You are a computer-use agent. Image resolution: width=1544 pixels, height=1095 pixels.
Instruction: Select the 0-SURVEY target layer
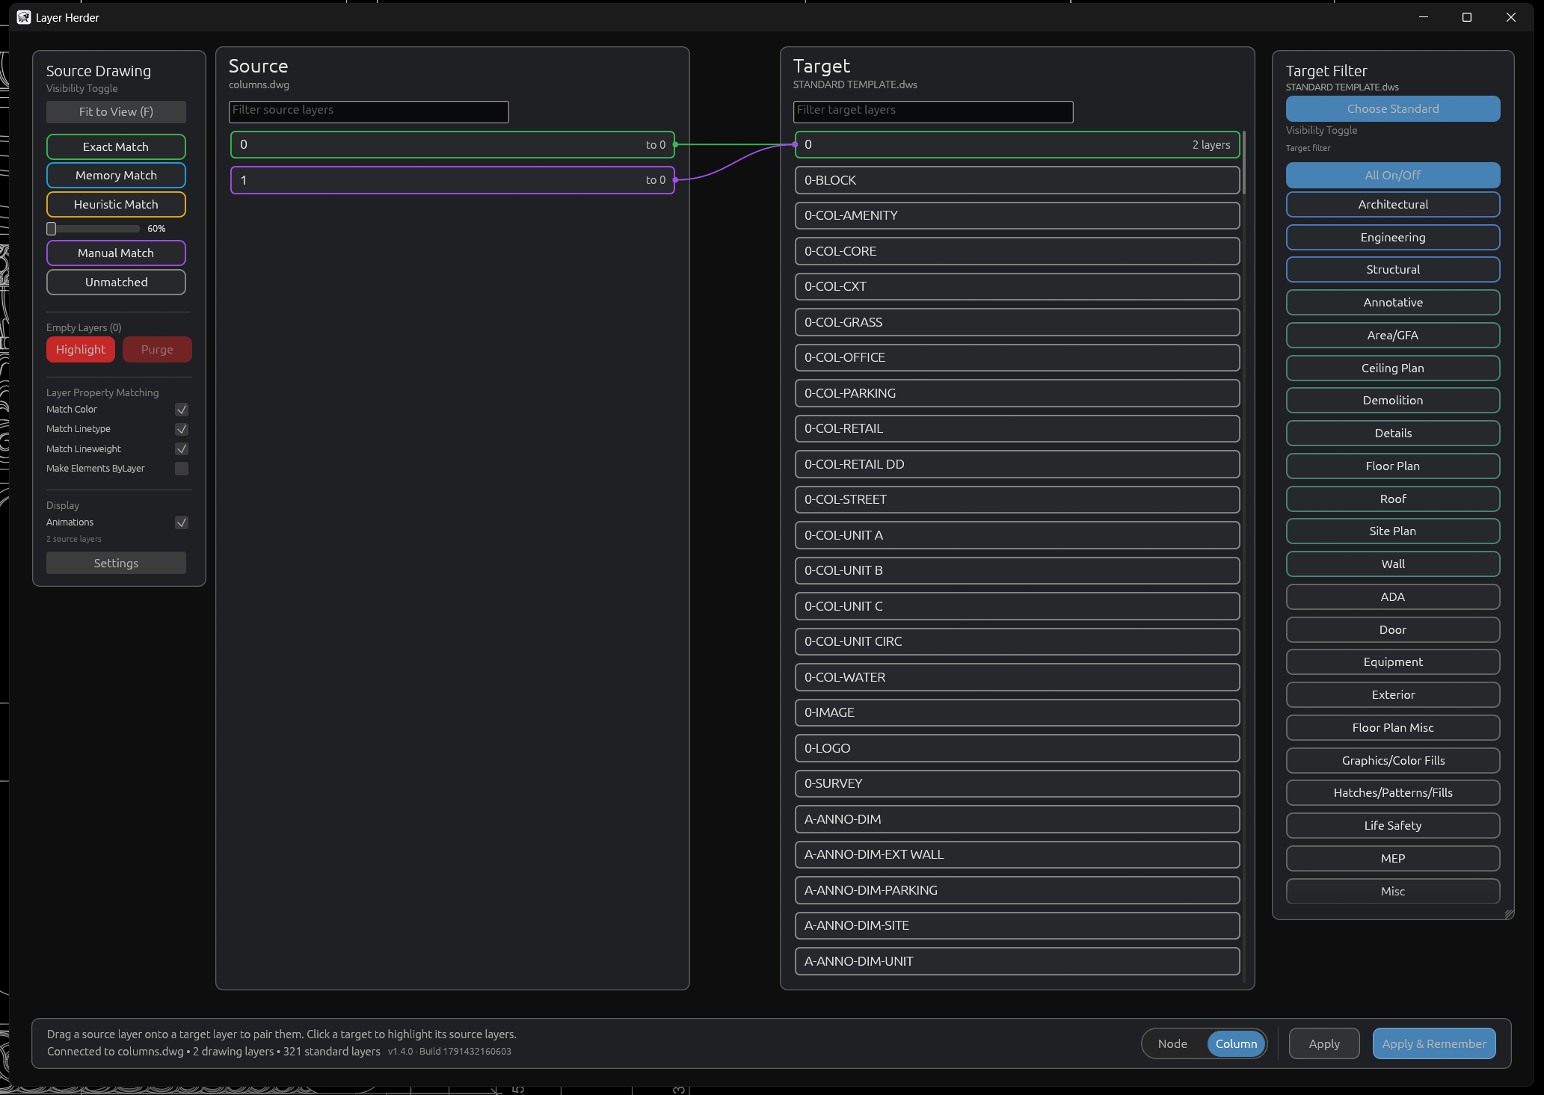point(1017,783)
